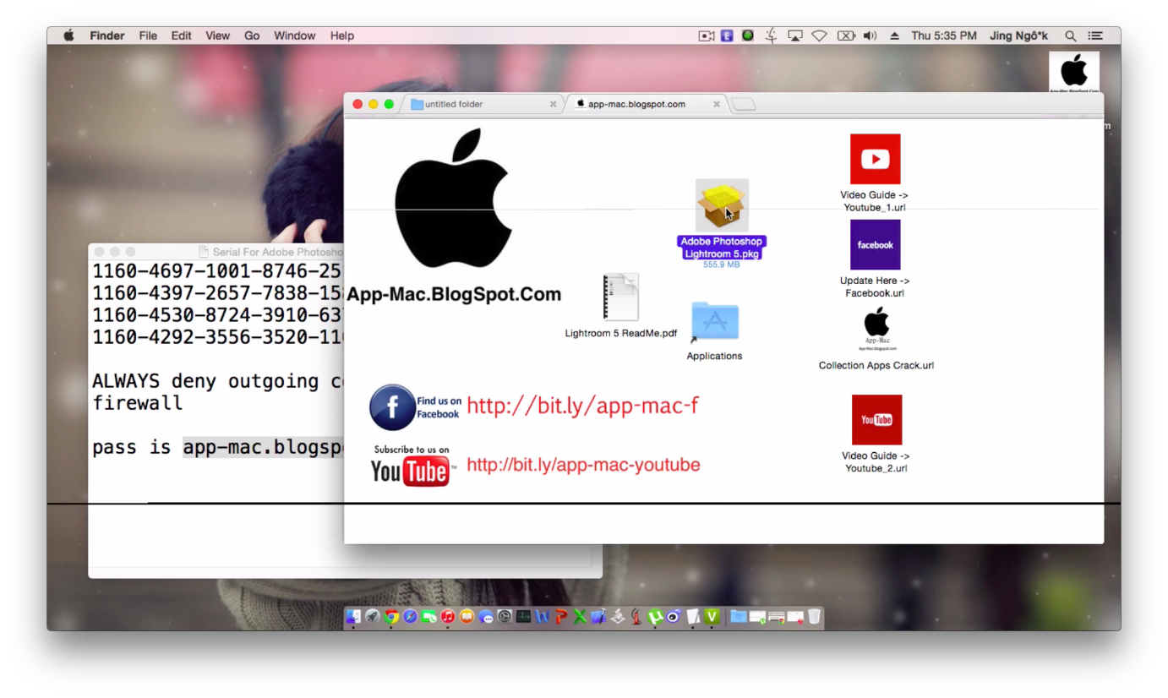This screenshot has height=698, width=1168.
Task: Click serial line starting 1160-4530 in text window
Action: coord(217,315)
